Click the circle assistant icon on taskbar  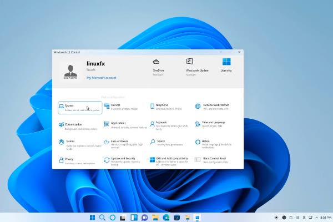[x=113, y=218]
